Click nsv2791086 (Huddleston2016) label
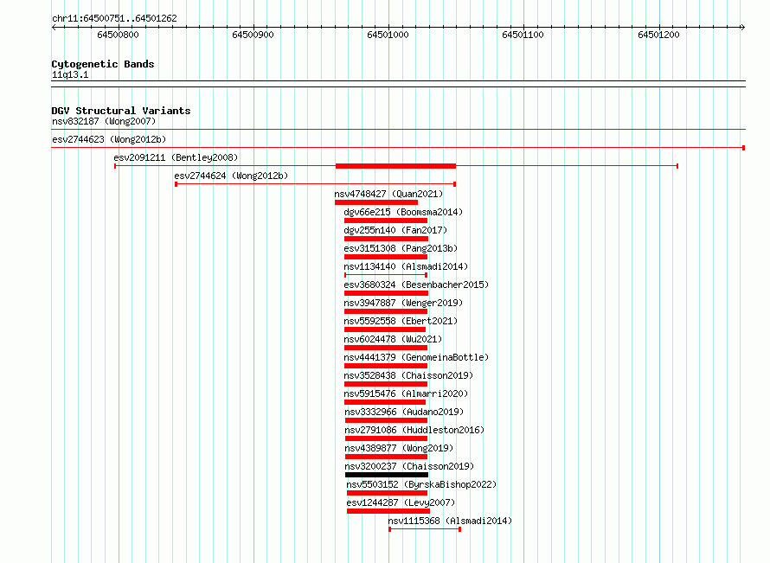 [x=414, y=430]
